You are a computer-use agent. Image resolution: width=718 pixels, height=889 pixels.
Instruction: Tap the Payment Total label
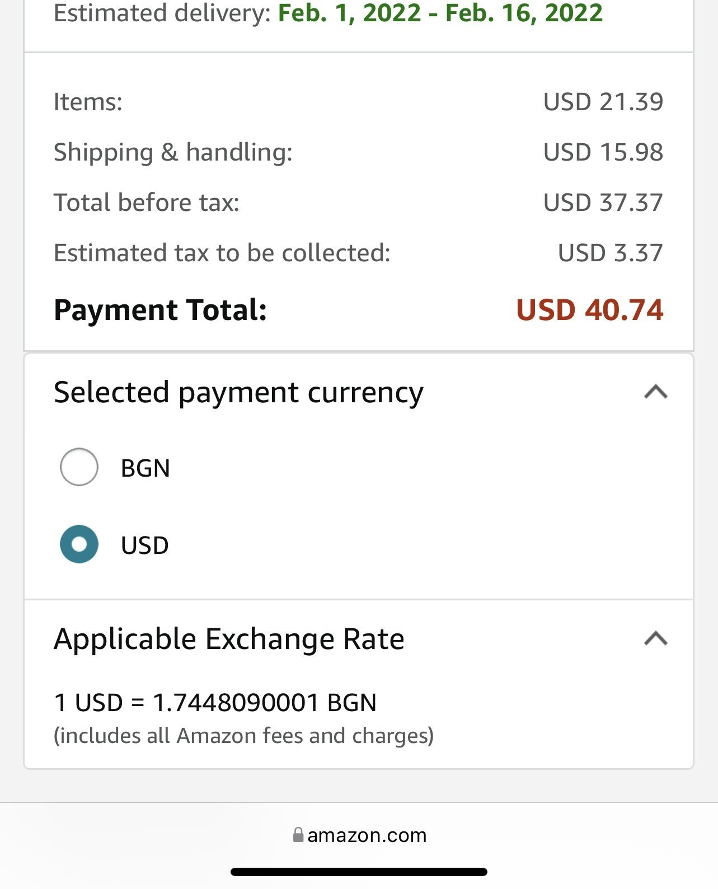click(160, 310)
